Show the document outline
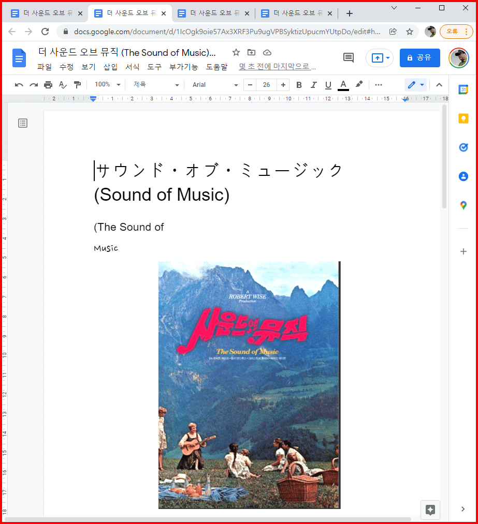 23,123
